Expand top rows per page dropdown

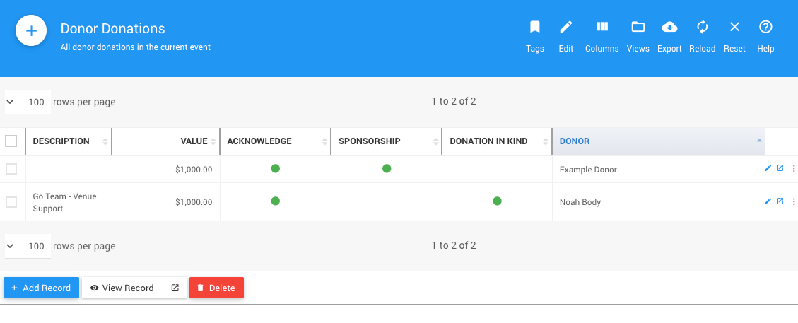[28, 102]
